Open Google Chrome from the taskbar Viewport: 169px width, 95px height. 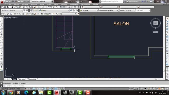11,93
